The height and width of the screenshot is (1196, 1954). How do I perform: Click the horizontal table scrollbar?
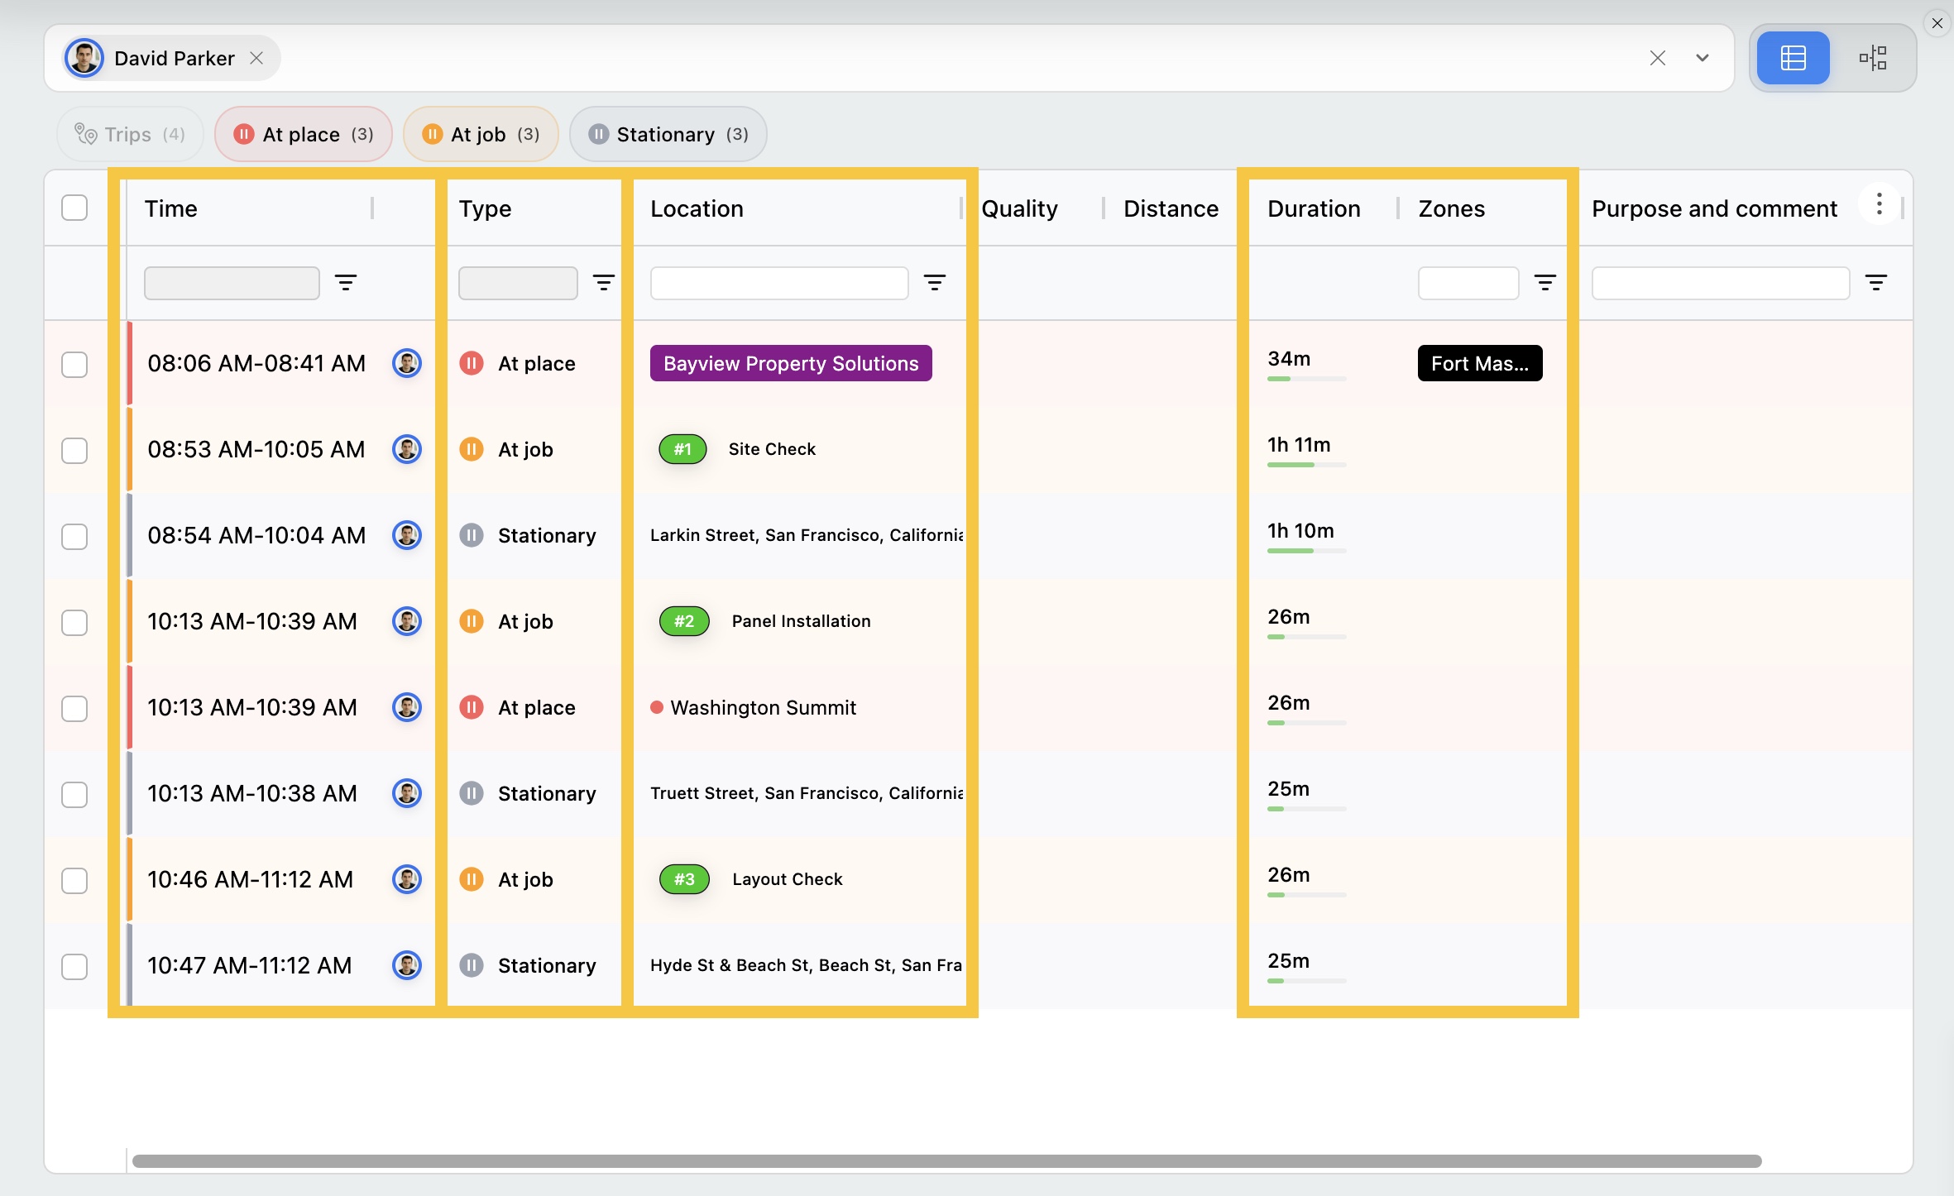pyautogui.click(x=946, y=1161)
